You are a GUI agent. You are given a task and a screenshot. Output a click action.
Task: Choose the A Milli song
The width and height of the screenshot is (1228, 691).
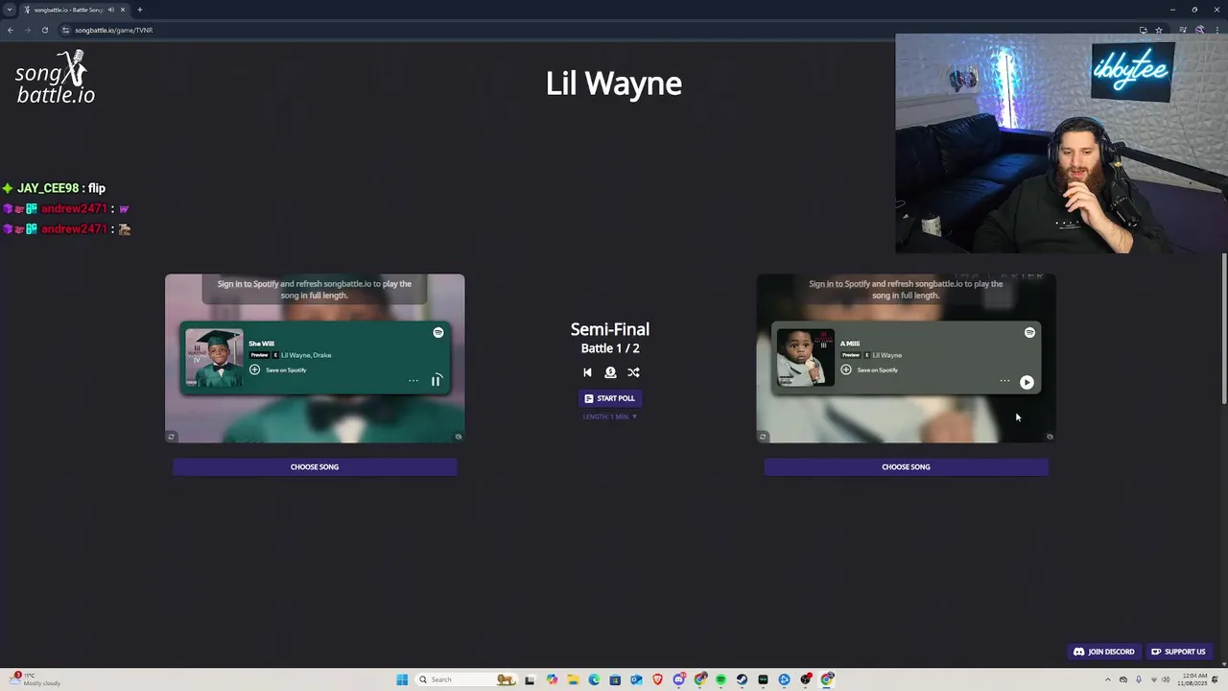906,467
